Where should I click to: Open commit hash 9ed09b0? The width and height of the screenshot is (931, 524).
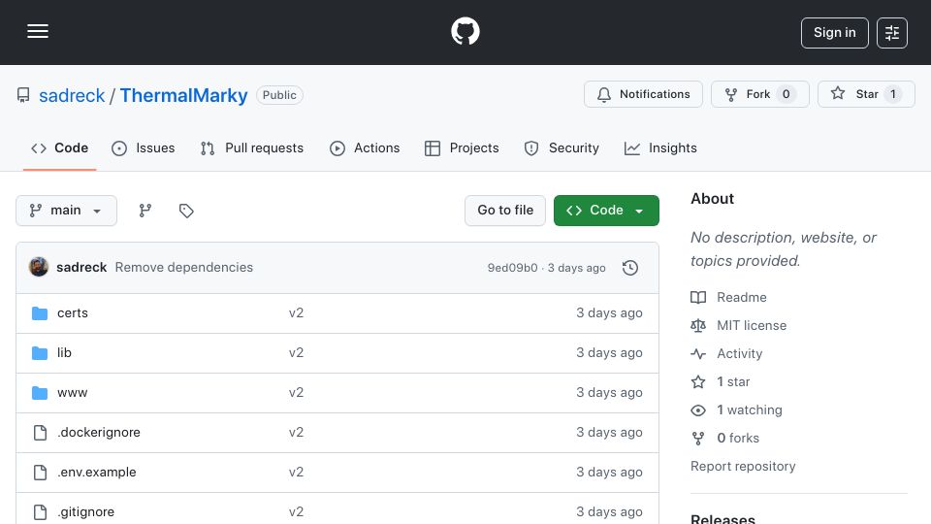(512, 268)
